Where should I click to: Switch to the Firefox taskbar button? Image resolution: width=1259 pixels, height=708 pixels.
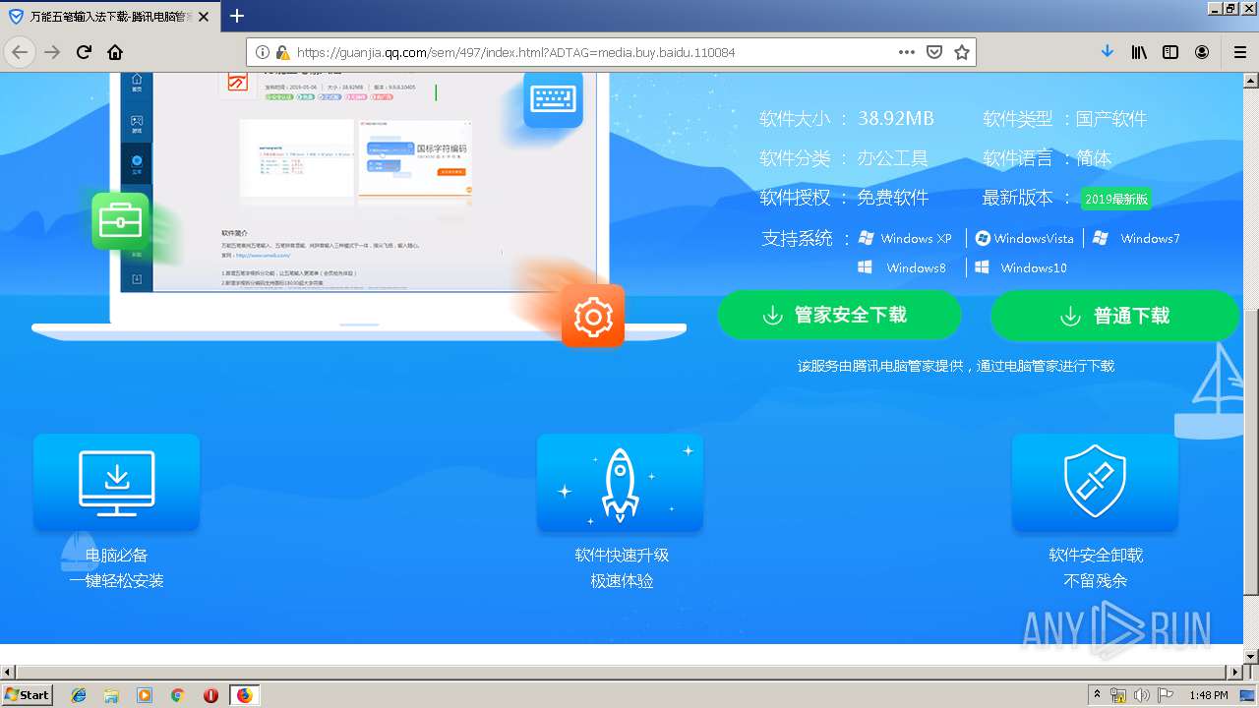[244, 695]
